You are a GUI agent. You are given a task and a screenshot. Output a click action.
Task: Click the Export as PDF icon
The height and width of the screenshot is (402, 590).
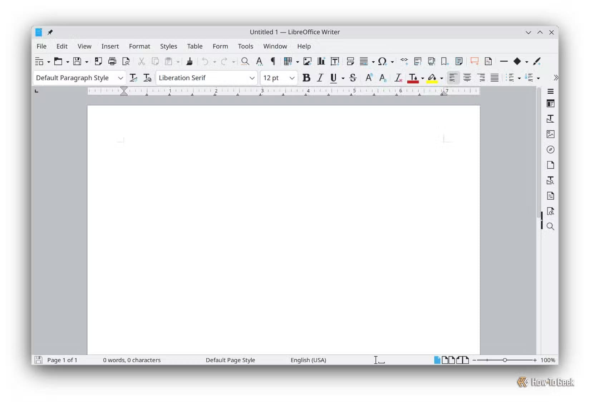click(x=98, y=62)
